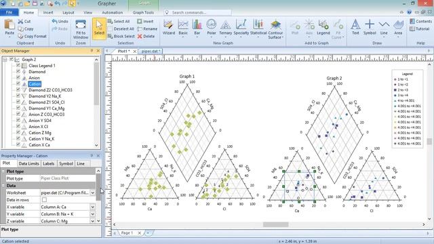Open the graph Wizard icon
Viewport: 434px width, 244px height.
click(168, 24)
